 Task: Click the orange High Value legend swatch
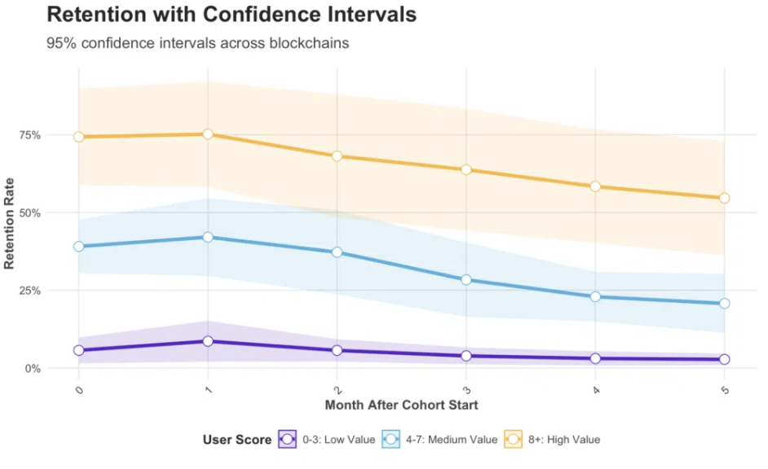point(514,440)
